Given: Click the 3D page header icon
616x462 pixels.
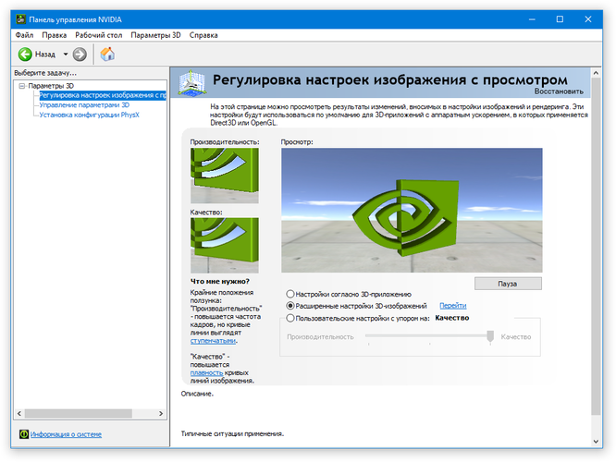Looking at the screenshot, I should pos(192,82).
